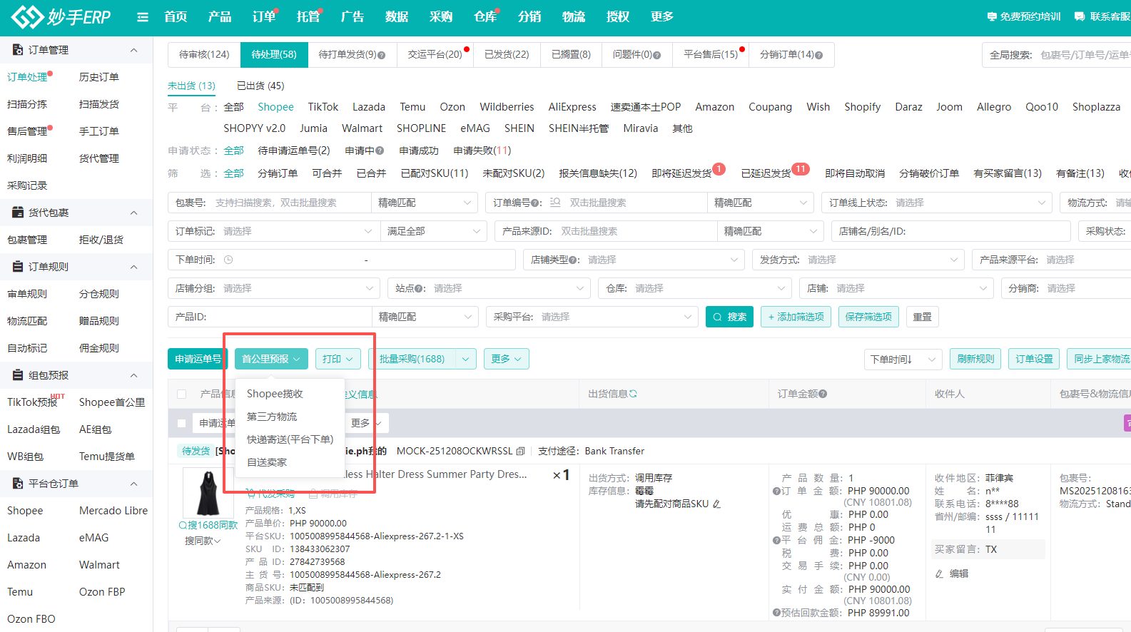Open the 仓库 top navigation menu
The image size is (1131, 632).
coord(485,16)
